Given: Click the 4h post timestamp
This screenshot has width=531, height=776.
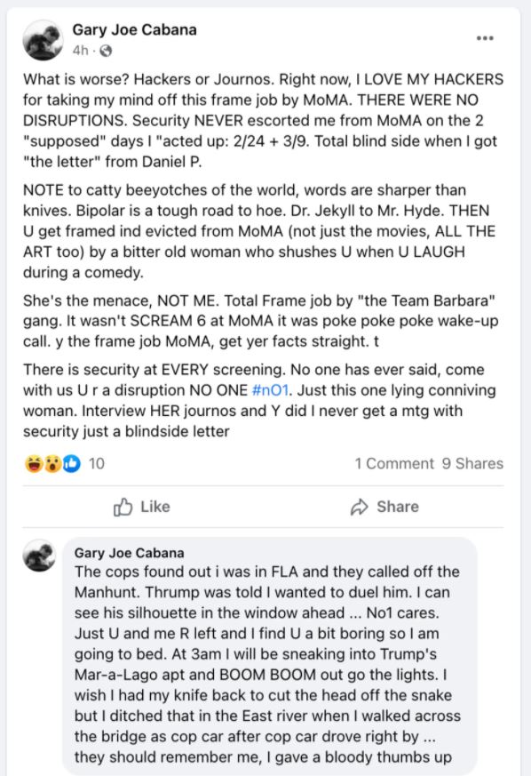Looking at the screenshot, I should pos(81,51).
